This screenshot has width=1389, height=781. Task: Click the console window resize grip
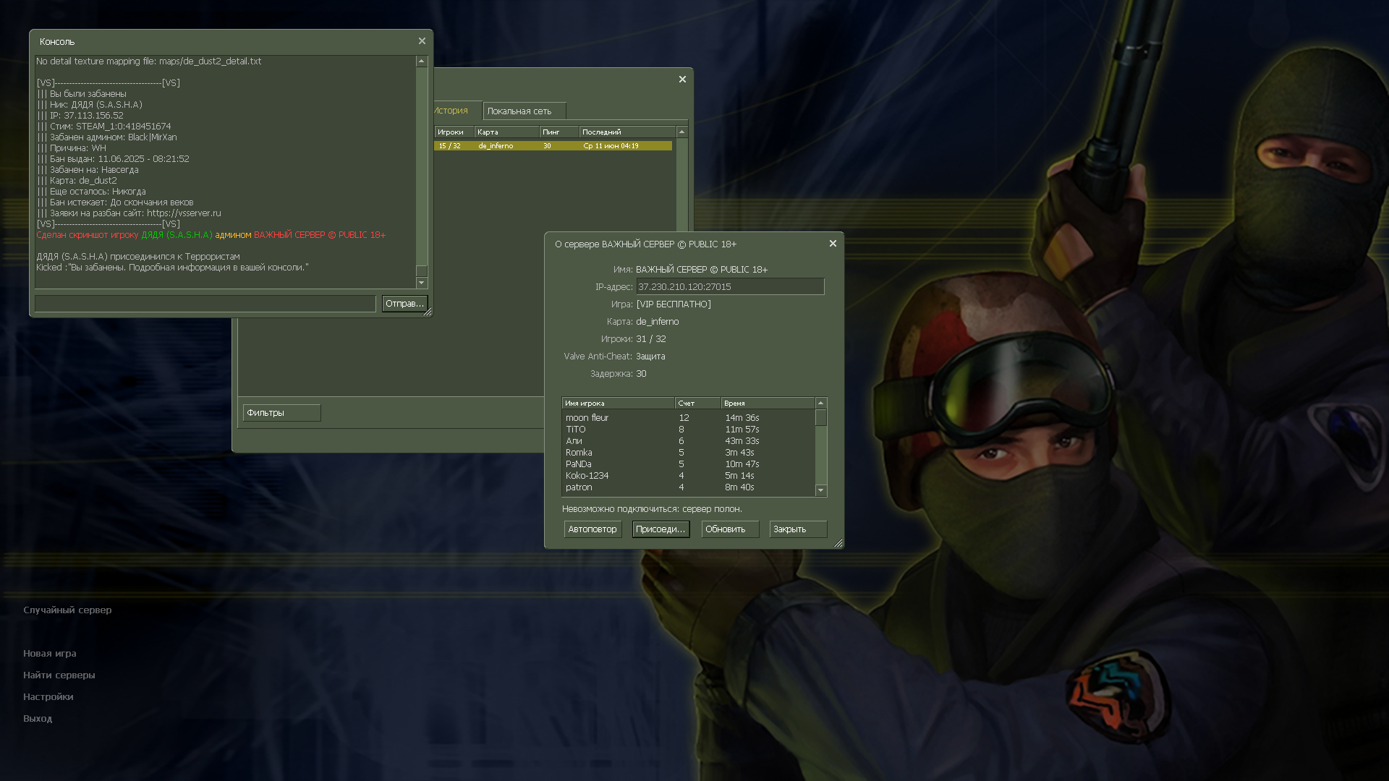(428, 312)
